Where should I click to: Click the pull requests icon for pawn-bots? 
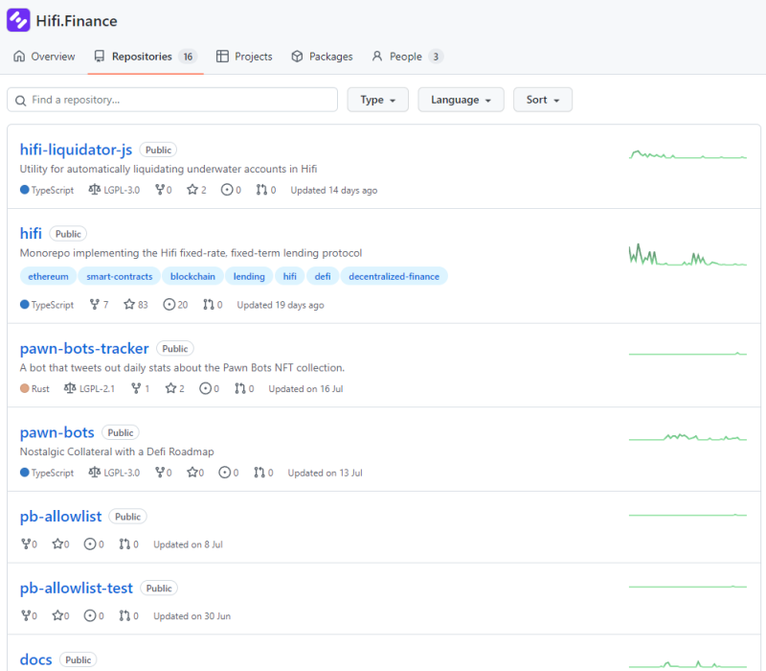[259, 473]
